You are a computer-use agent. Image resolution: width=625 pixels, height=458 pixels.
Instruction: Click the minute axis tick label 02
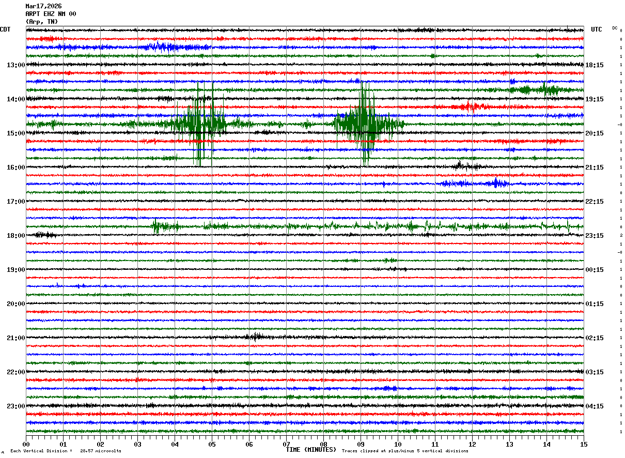coord(100,444)
